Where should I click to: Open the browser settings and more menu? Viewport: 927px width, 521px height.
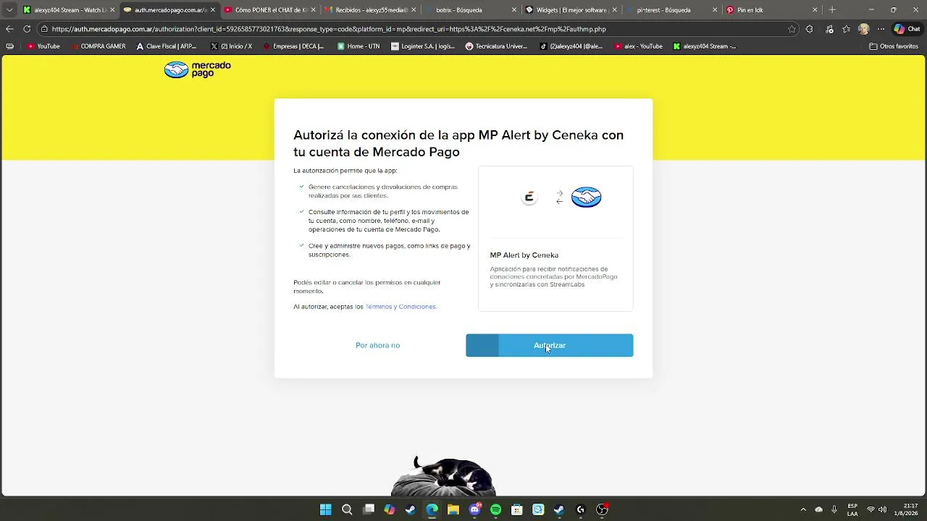(x=881, y=29)
